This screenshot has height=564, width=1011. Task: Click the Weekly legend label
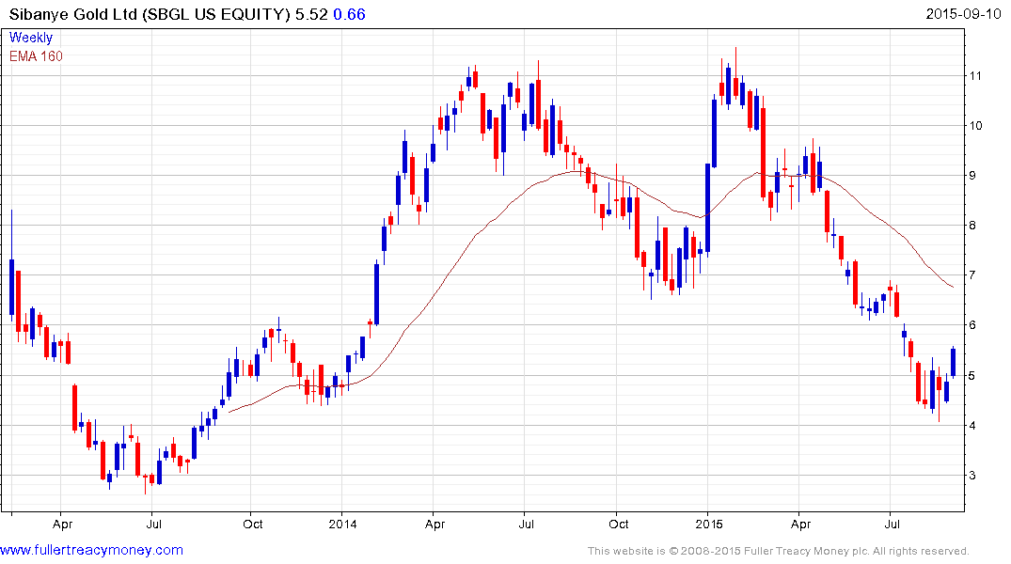click(x=30, y=38)
